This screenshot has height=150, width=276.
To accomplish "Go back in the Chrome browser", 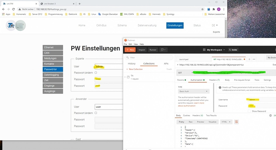I will coord(3,9).
